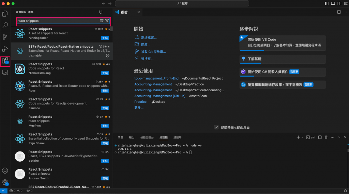The image size is (349, 194).
Task: Open the Search view in activity bar
Action: 5,25
